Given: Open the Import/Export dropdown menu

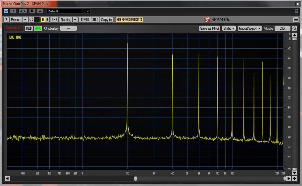Looking at the screenshot, I should tap(250, 28).
